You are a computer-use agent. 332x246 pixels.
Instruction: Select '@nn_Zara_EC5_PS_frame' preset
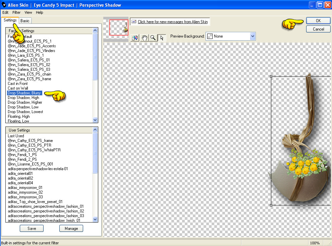pyautogui.click(x=30, y=79)
